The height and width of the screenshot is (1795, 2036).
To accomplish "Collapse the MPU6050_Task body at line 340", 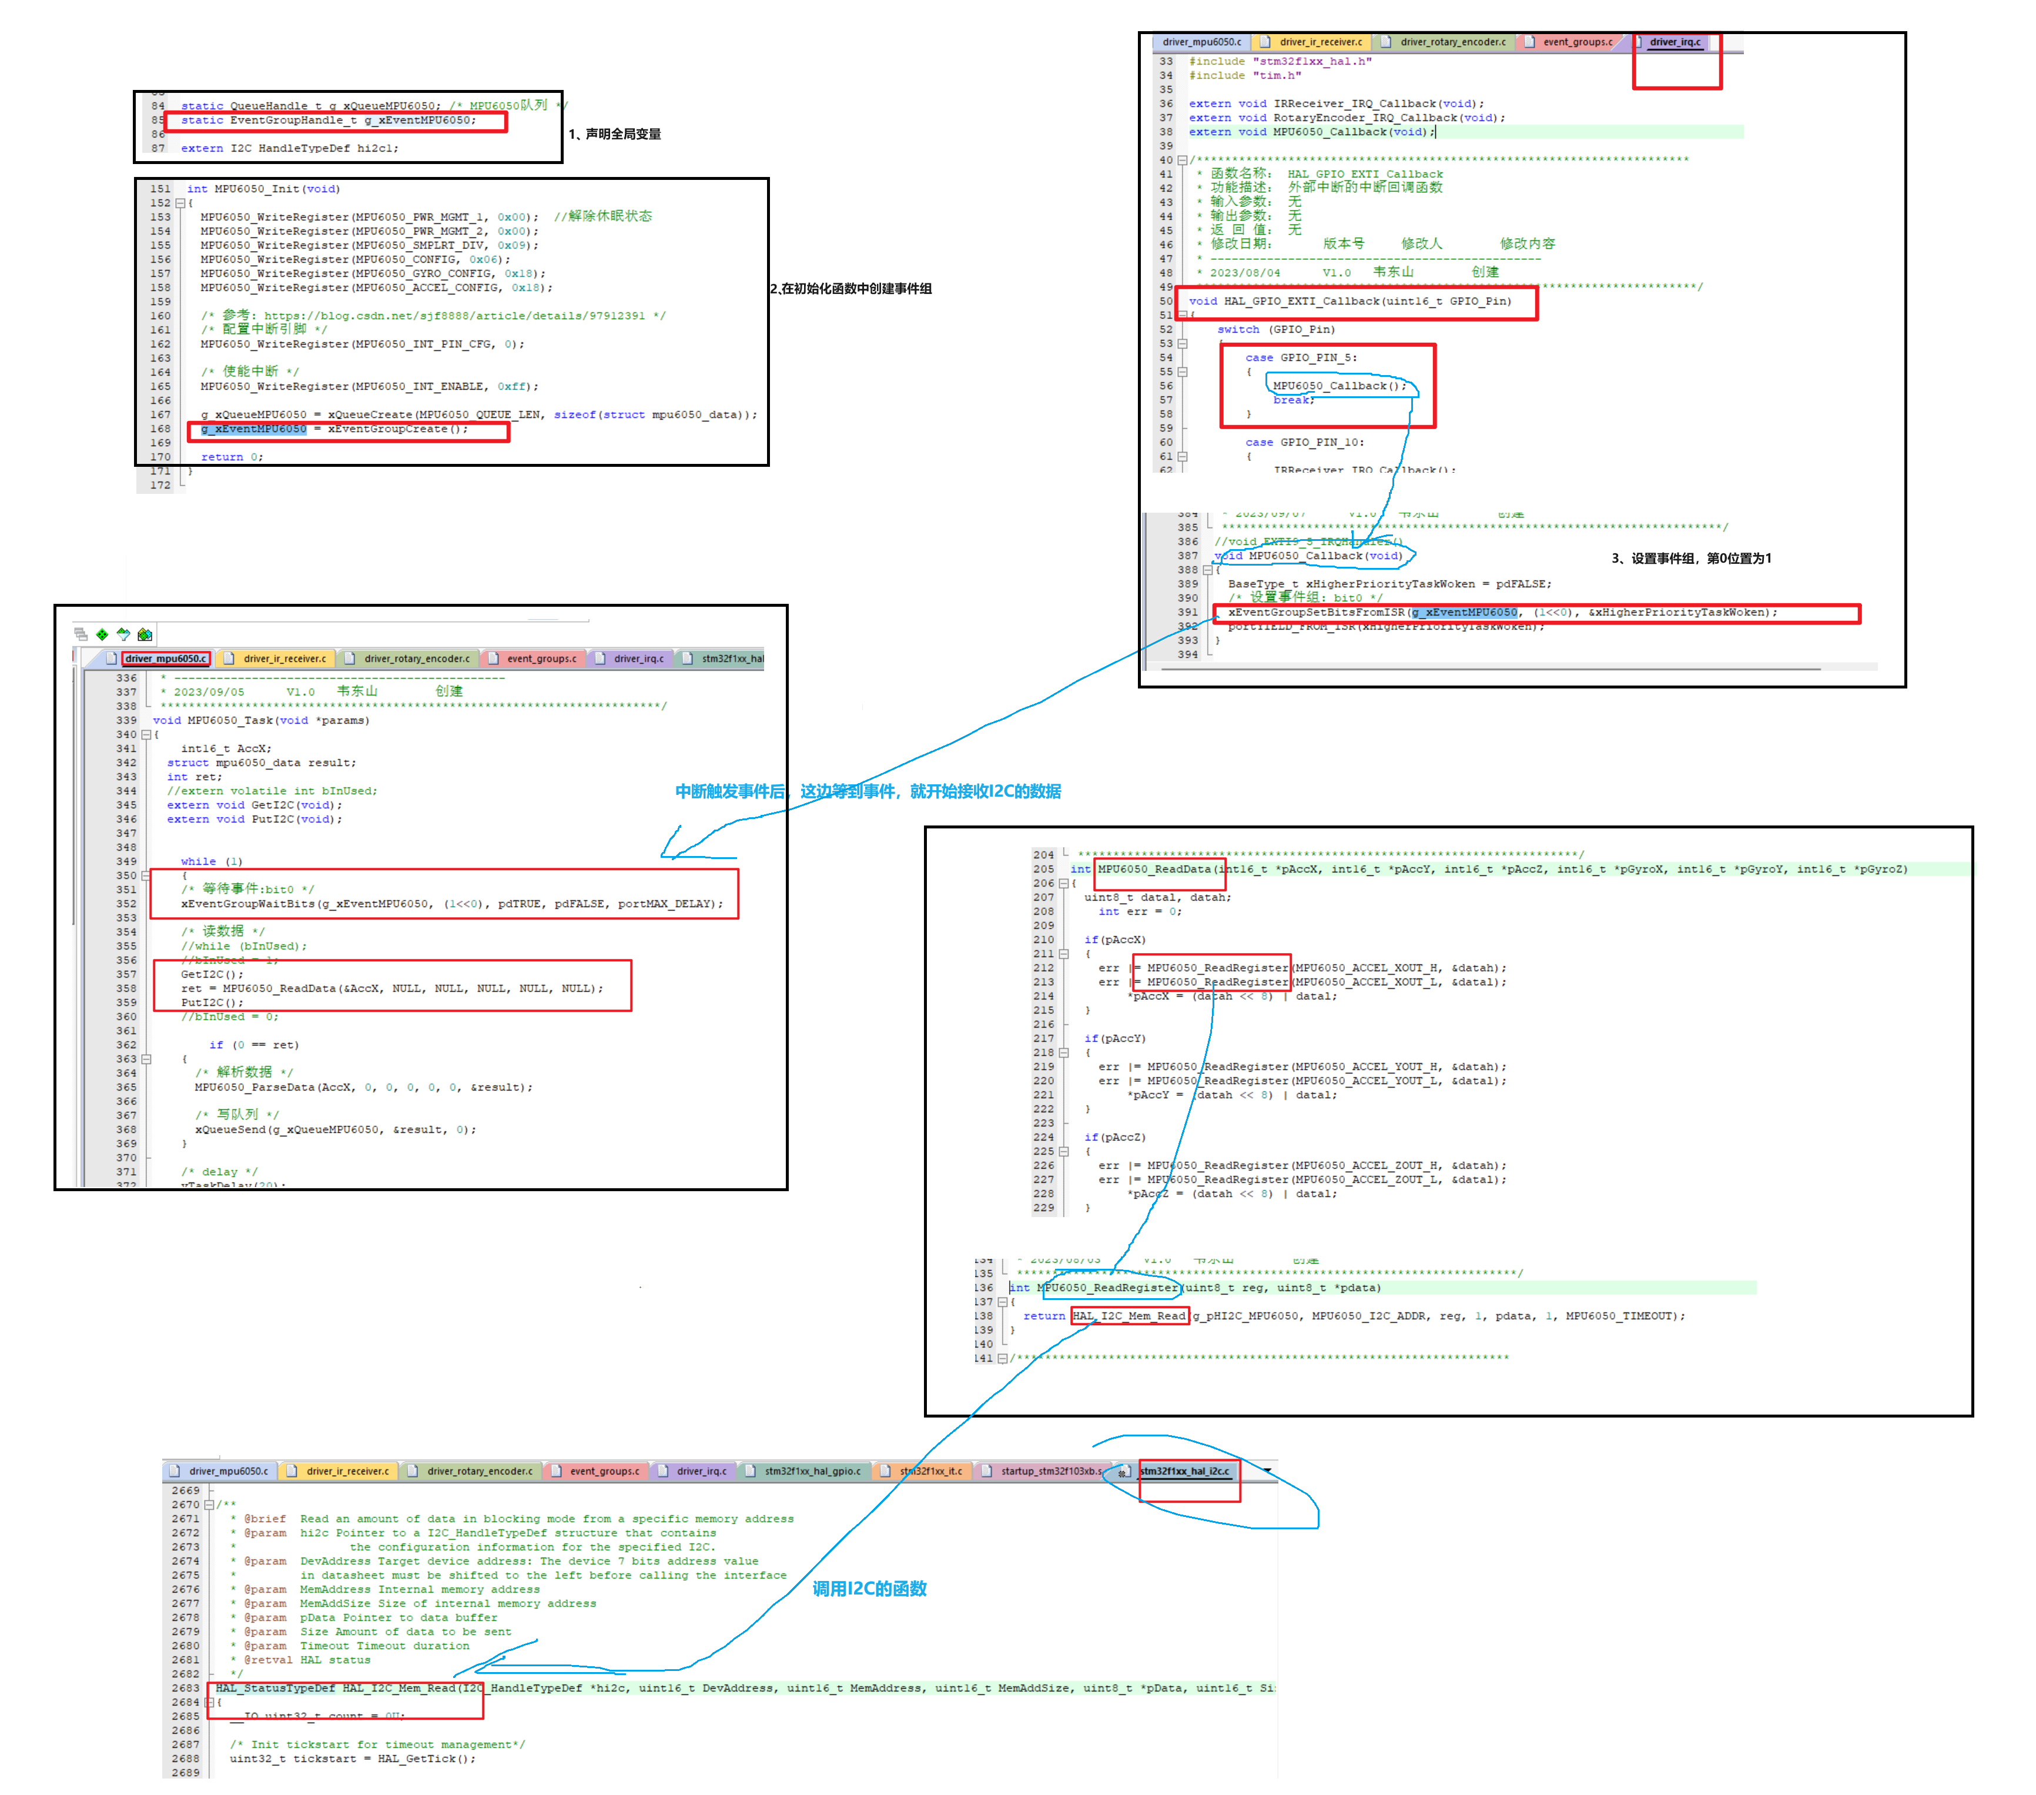I will [x=146, y=734].
